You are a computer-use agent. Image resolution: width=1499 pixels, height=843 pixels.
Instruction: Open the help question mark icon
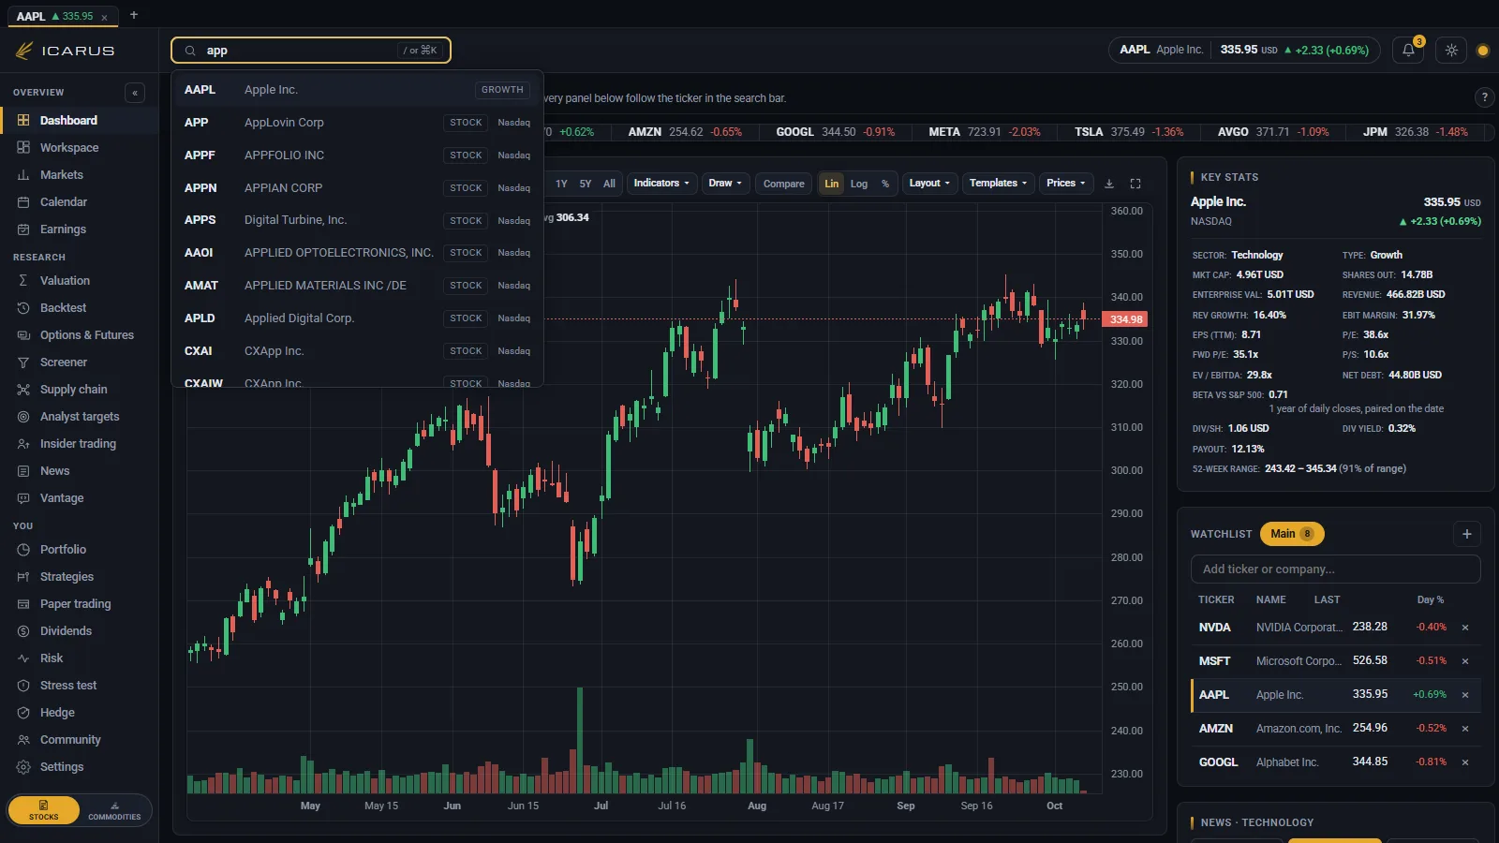click(1484, 97)
